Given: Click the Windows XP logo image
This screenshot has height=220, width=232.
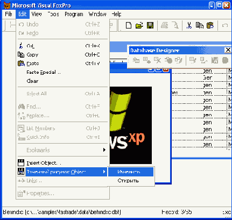Looking at the screenshot, I should 131,125.
